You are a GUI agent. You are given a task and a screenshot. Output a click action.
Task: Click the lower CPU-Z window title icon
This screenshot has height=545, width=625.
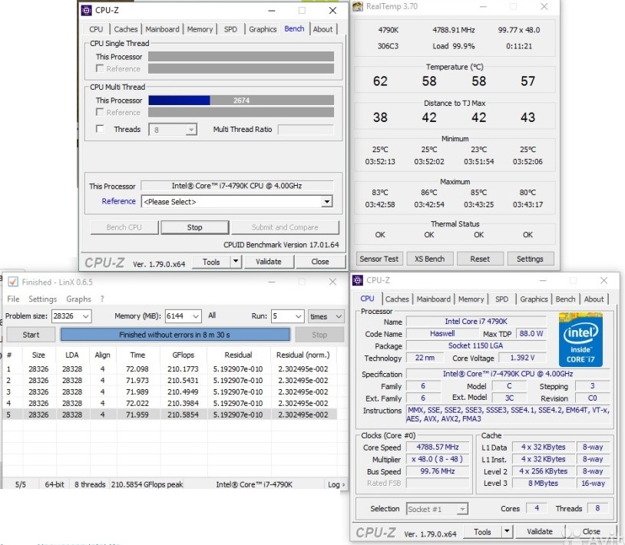[358, 280]
